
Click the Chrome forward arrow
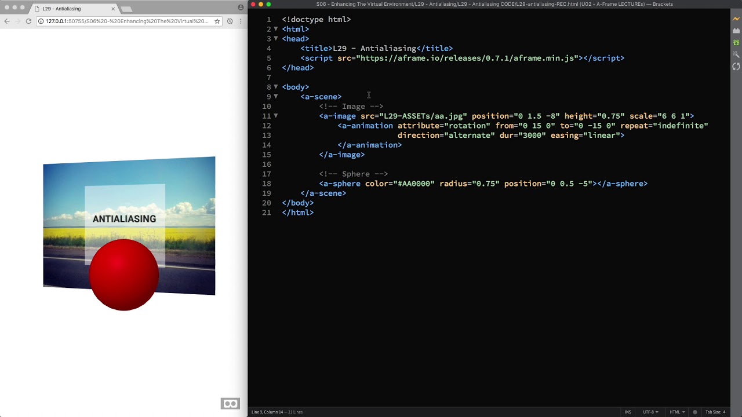pyautogui.click(x=17, y=21)
